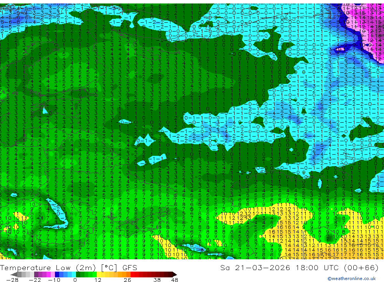Image resolution: width=384 pixels, height=282 pixels.
Task: Click the 'Temperature Low (2m) [°C] GFS' title
Action: pos(69,267)
